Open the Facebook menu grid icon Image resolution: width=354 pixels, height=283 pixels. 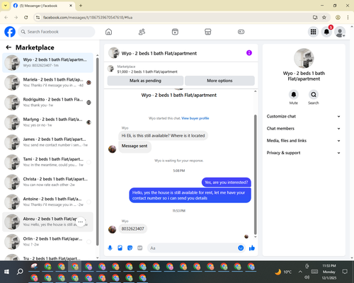coord(313,32)
